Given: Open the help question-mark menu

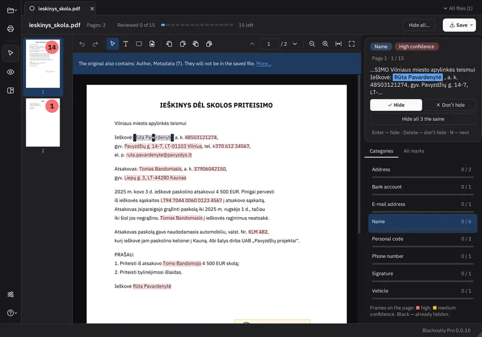Looking at the screenshot, I should coord(11,313).
